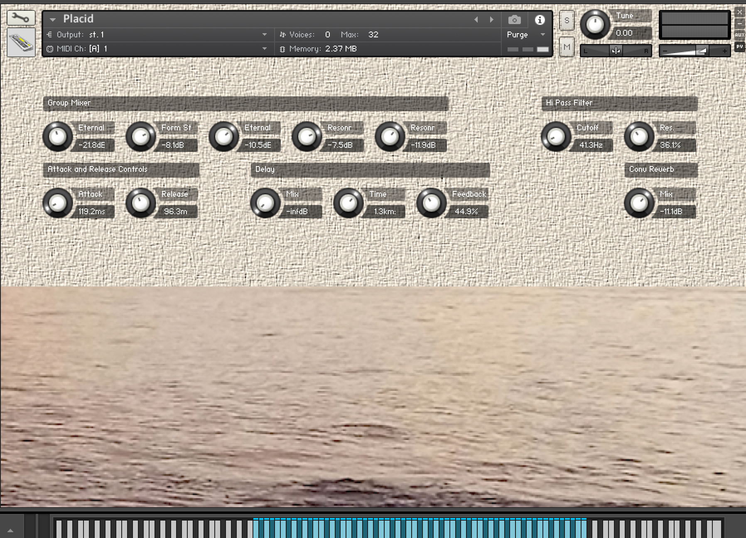Screen dimensions: 746x538
Task: Click the Tune knob
Action: pyautogui.click(x=595, y=24)
